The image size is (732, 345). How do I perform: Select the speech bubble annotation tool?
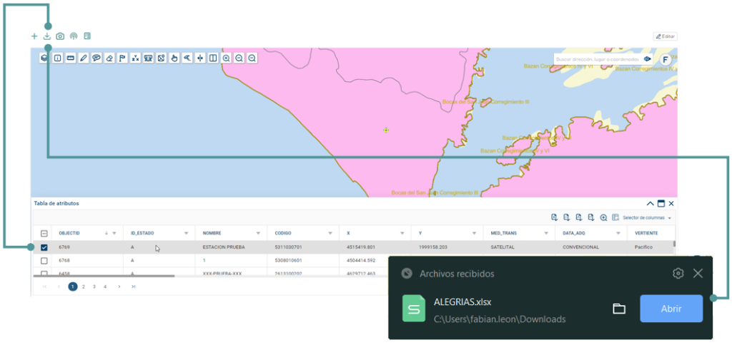coord(97,58)
